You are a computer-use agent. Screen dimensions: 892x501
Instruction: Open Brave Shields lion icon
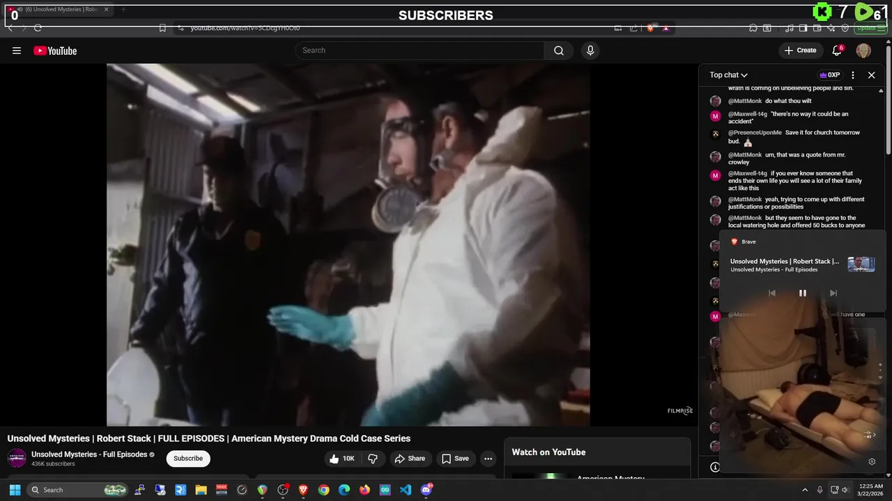click(650, 28)
